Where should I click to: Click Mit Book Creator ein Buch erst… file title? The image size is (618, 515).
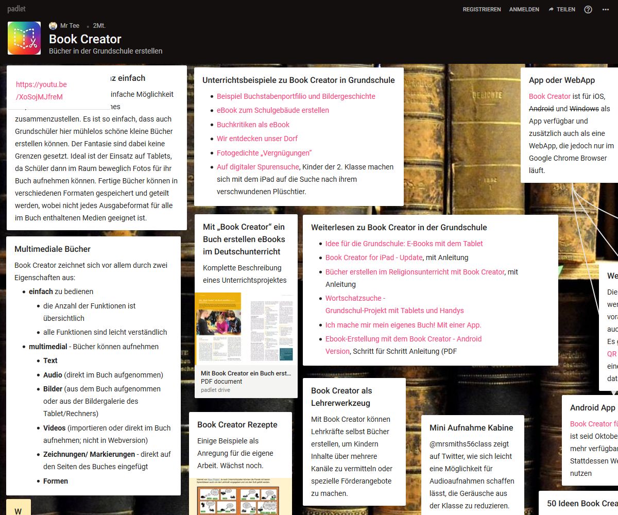pyautogui.click(x=246, y=373)
